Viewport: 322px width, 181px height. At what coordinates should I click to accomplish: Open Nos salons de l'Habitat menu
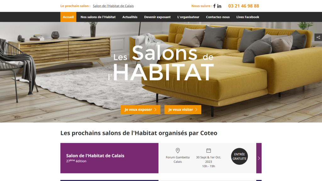(98, 17)
